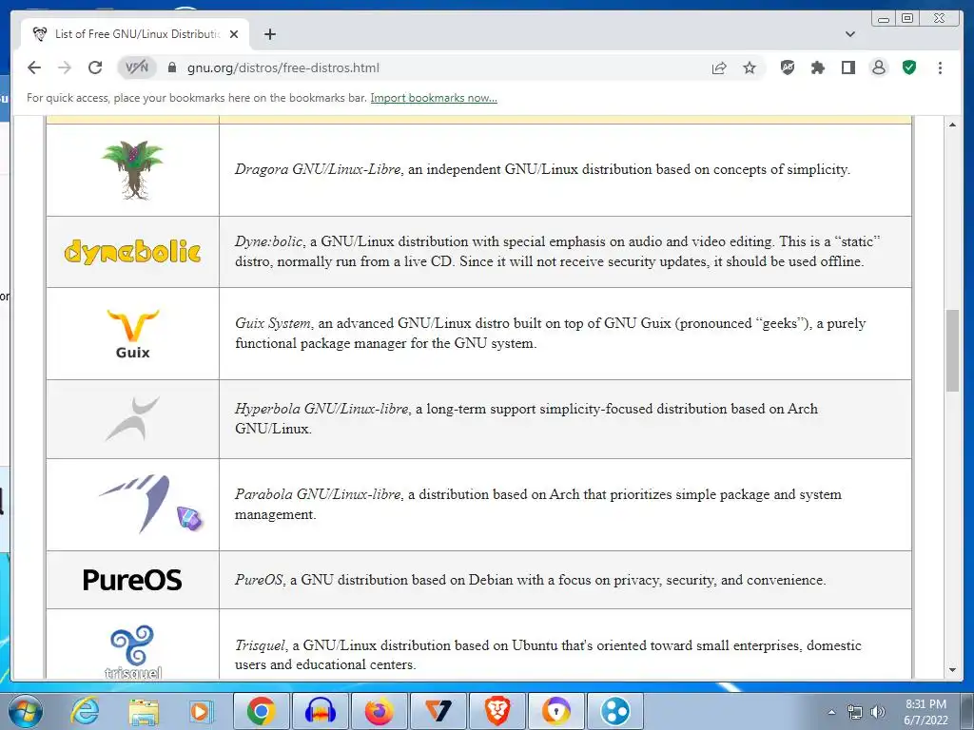974x730 pixels.
Task: Open the blue dots app in taskbar
Action: click(x=615, y=711)
